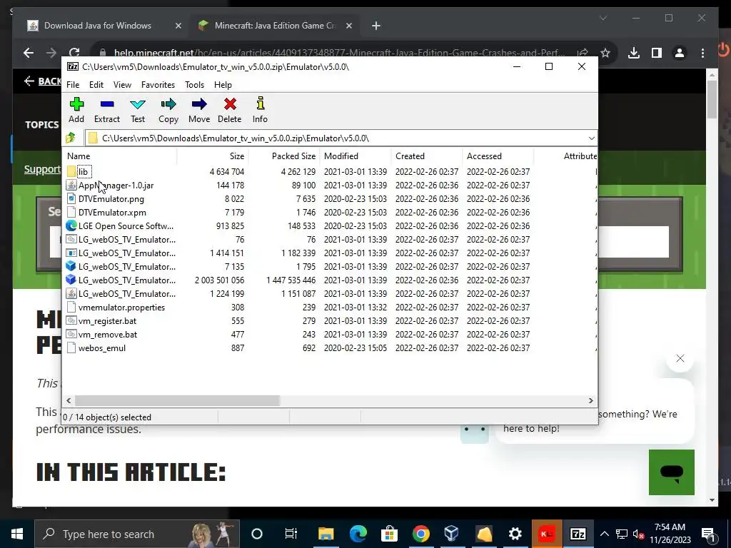Screen dimensions: 731x548
Task: Open File Explorer from the taskbar
Action: pos(326,534)
